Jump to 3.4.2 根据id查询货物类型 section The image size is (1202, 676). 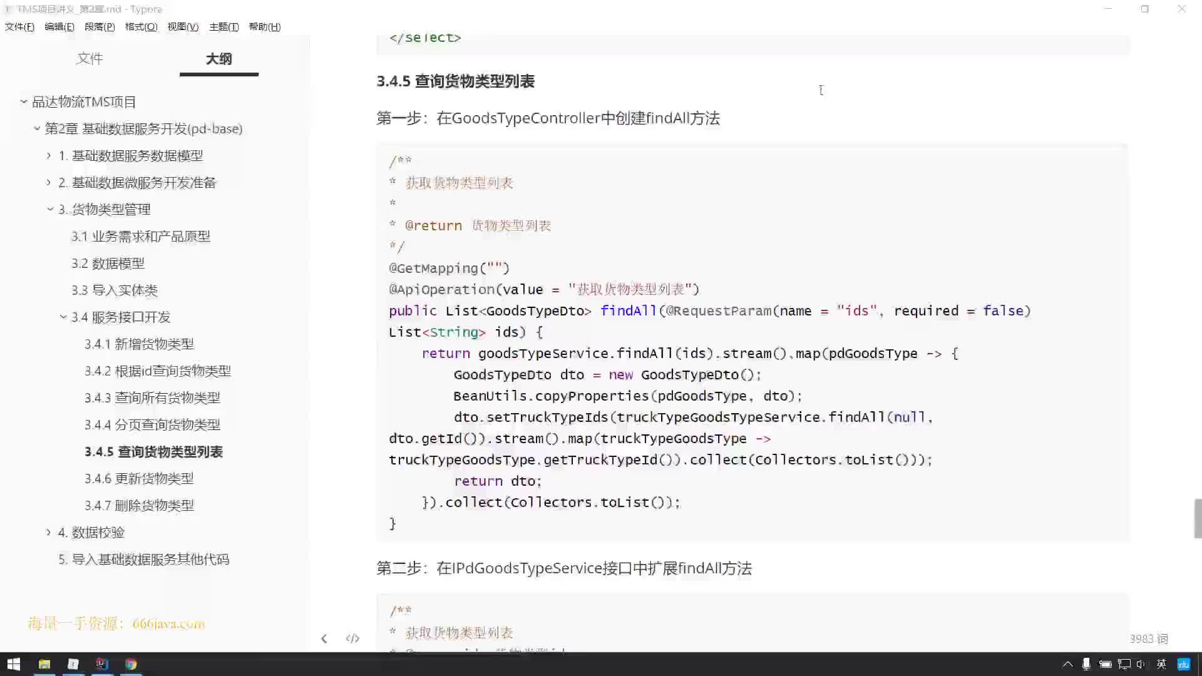(x=158, y=371)
